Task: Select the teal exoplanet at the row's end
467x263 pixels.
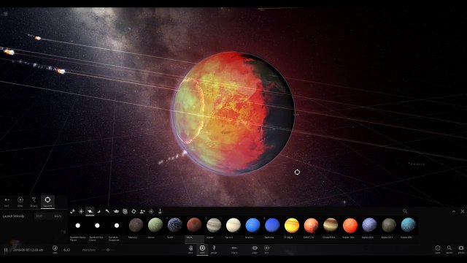Action: pos(409,225)
